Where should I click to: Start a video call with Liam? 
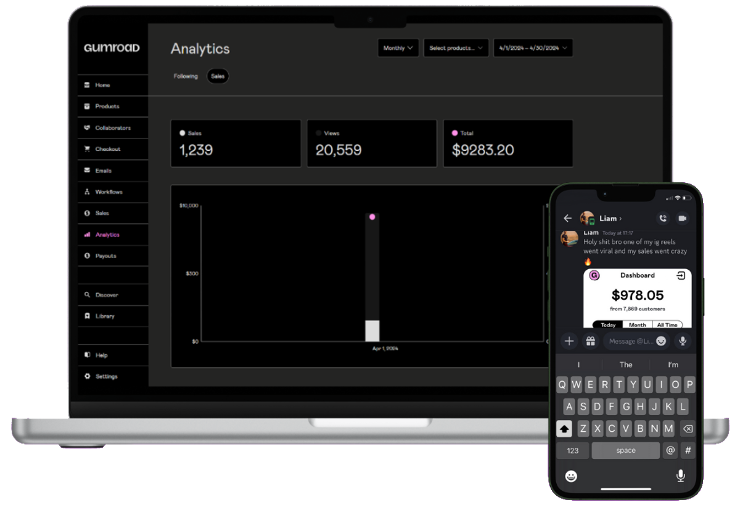pos(682,218)
